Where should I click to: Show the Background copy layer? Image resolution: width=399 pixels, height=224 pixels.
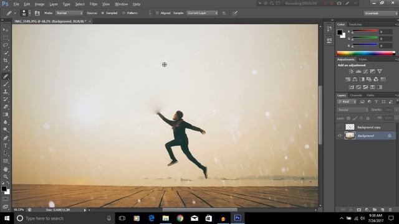point(339,127)
